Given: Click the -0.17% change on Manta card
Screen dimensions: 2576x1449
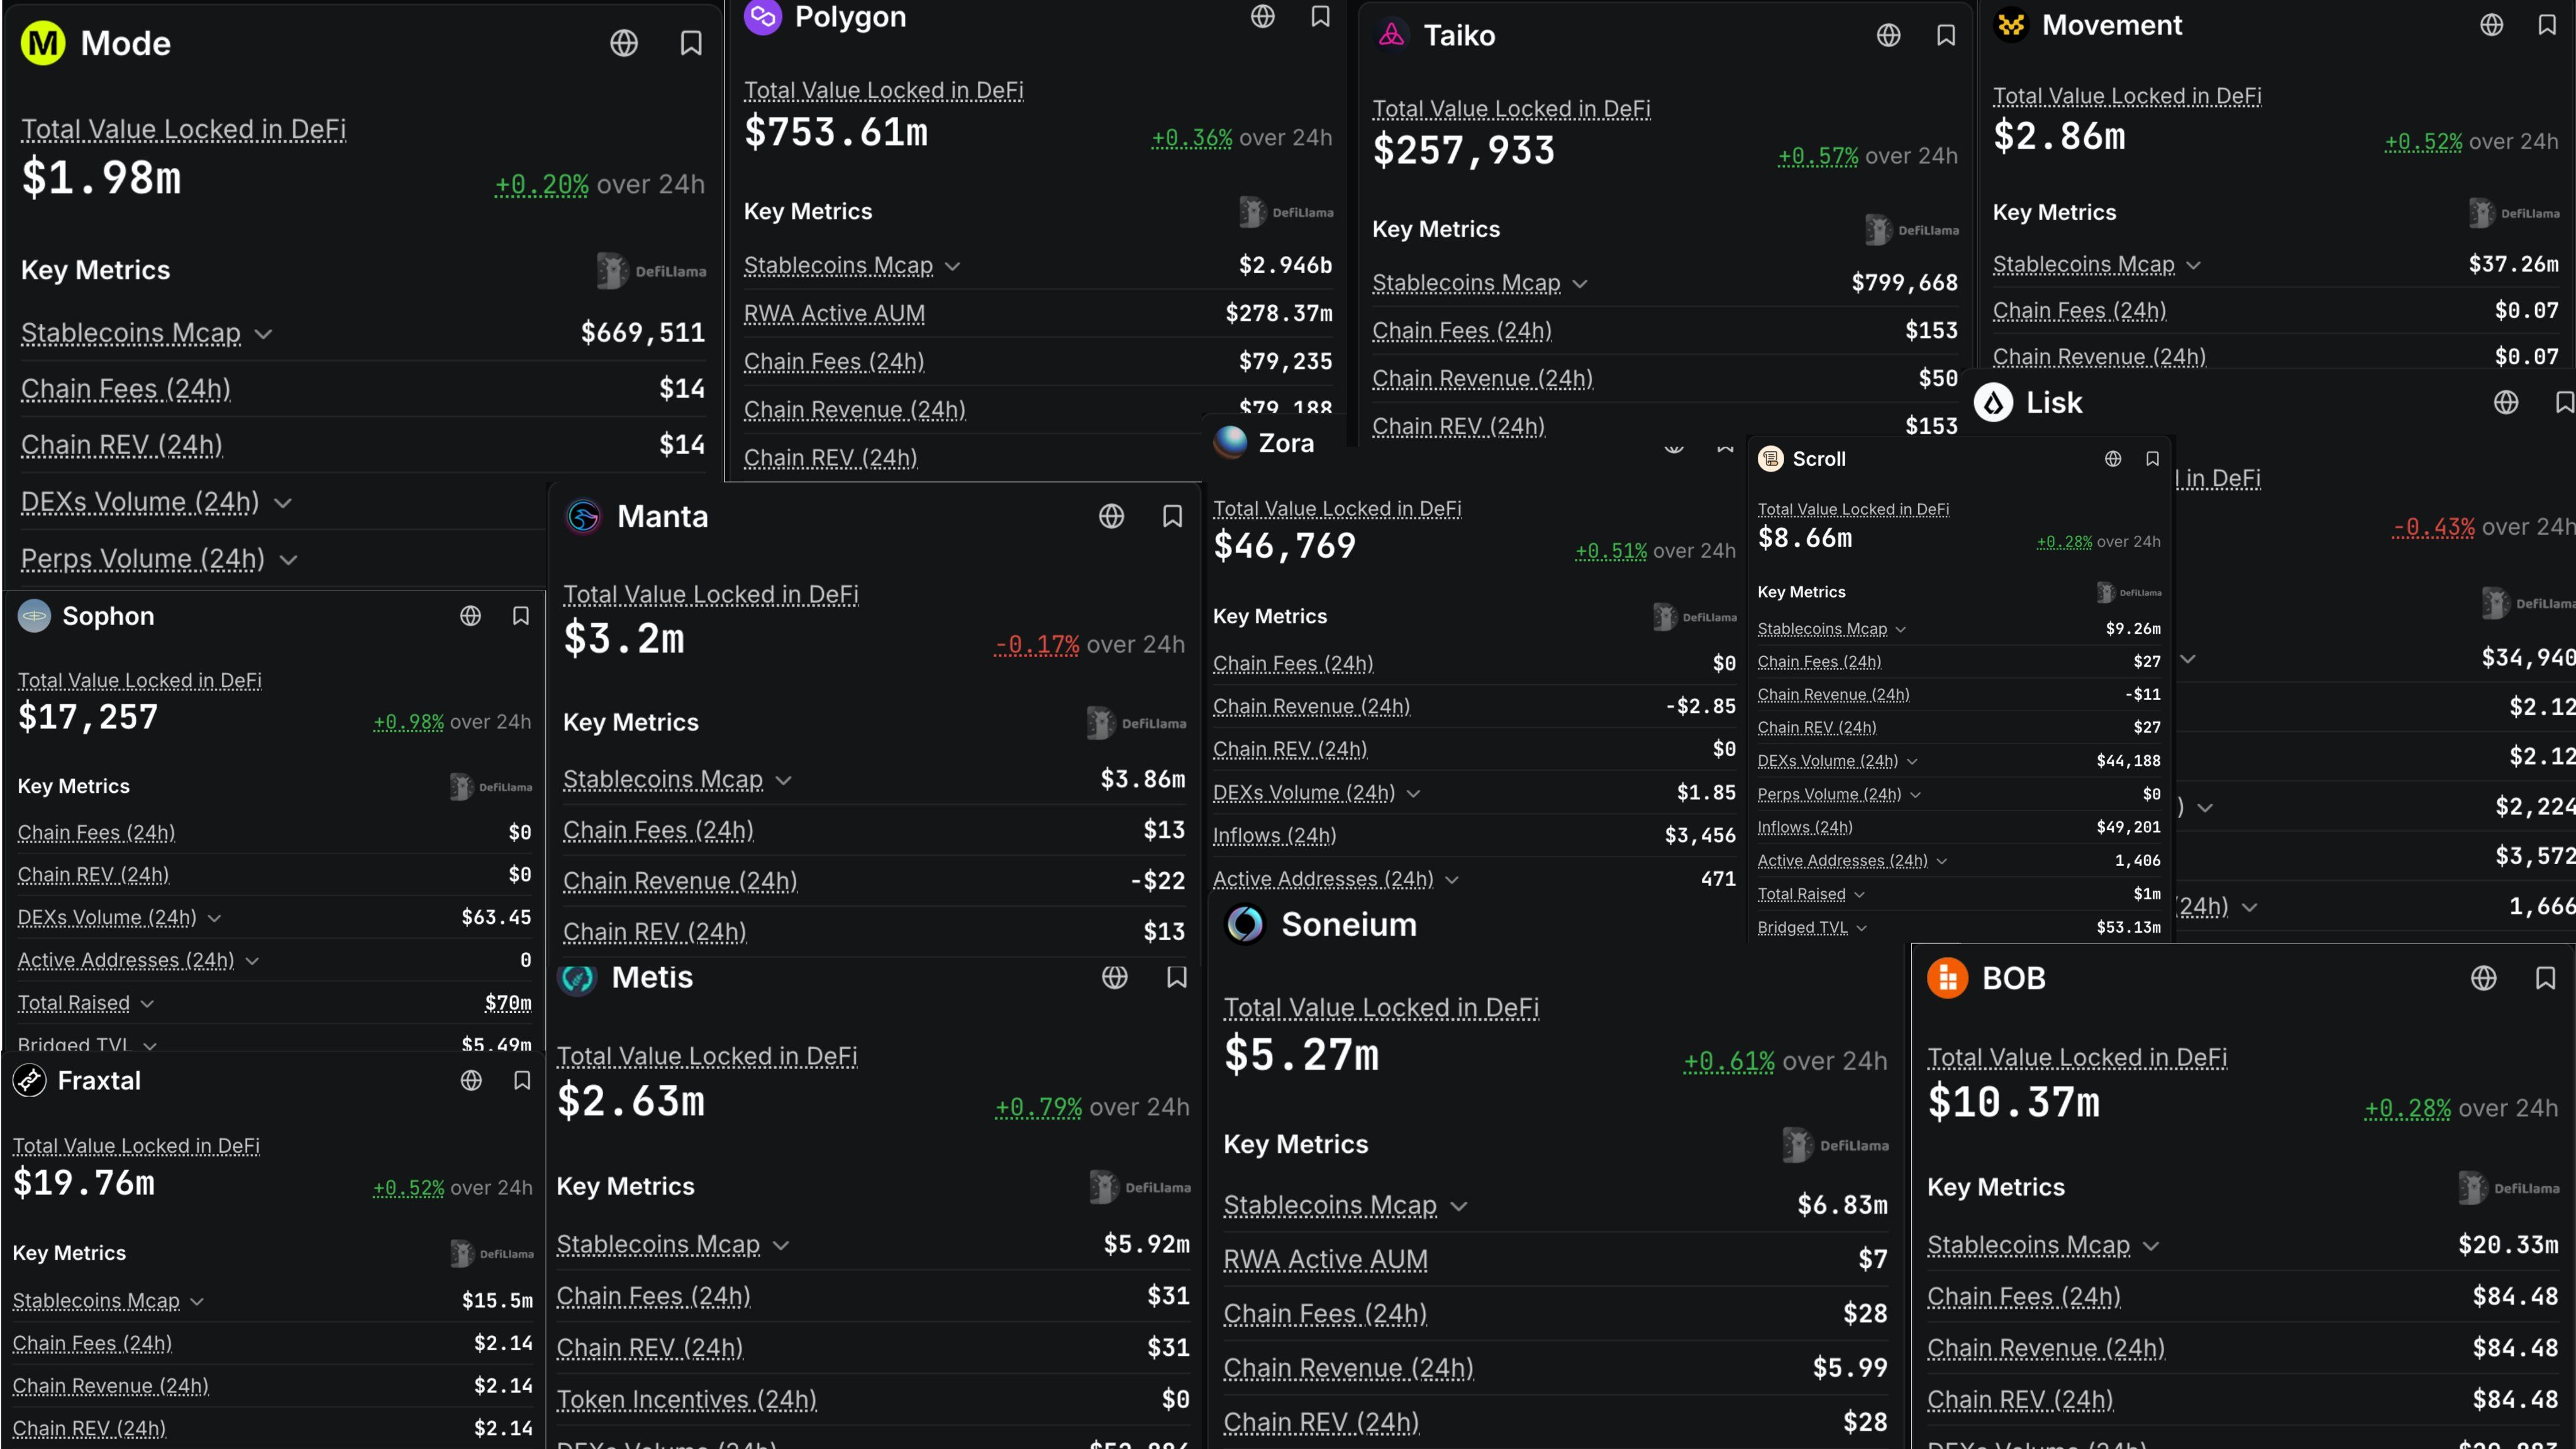Looking at the screenshot, I should click(x=1036, y=645).
